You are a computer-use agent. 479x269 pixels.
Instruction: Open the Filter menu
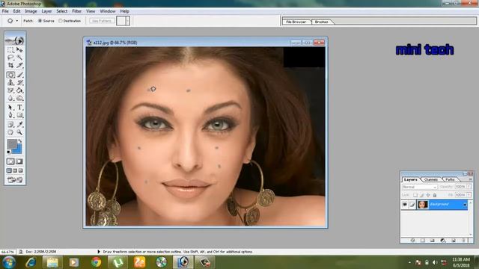coord(76,11)
